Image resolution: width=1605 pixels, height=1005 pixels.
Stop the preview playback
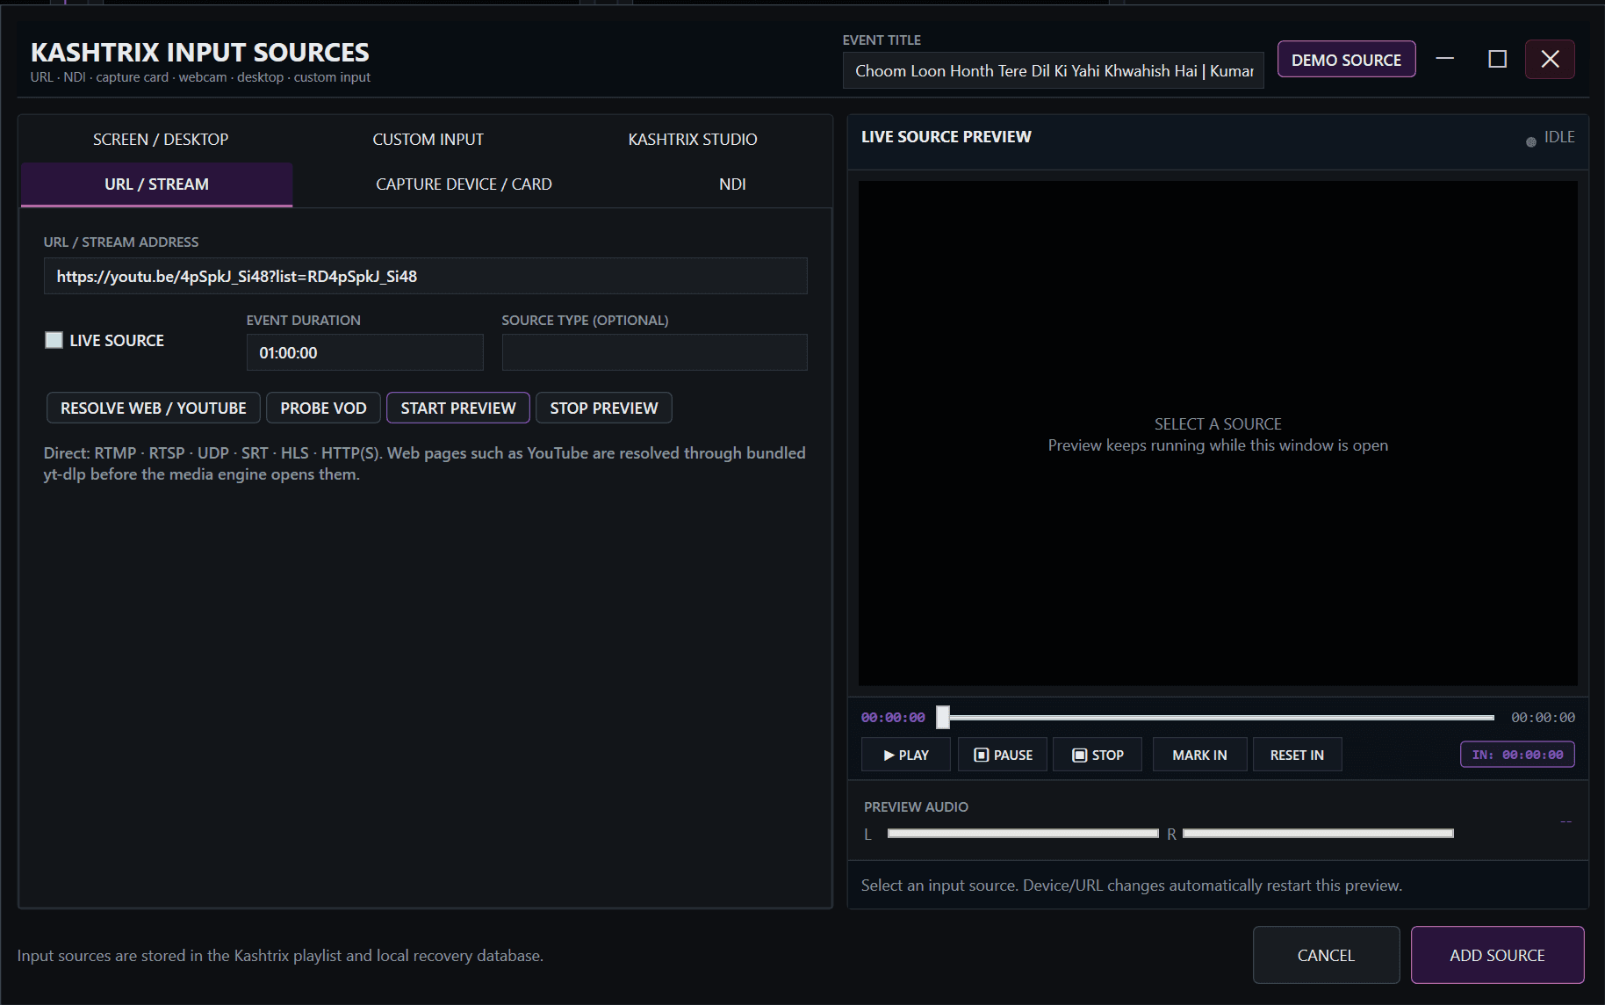point(1098,755)
